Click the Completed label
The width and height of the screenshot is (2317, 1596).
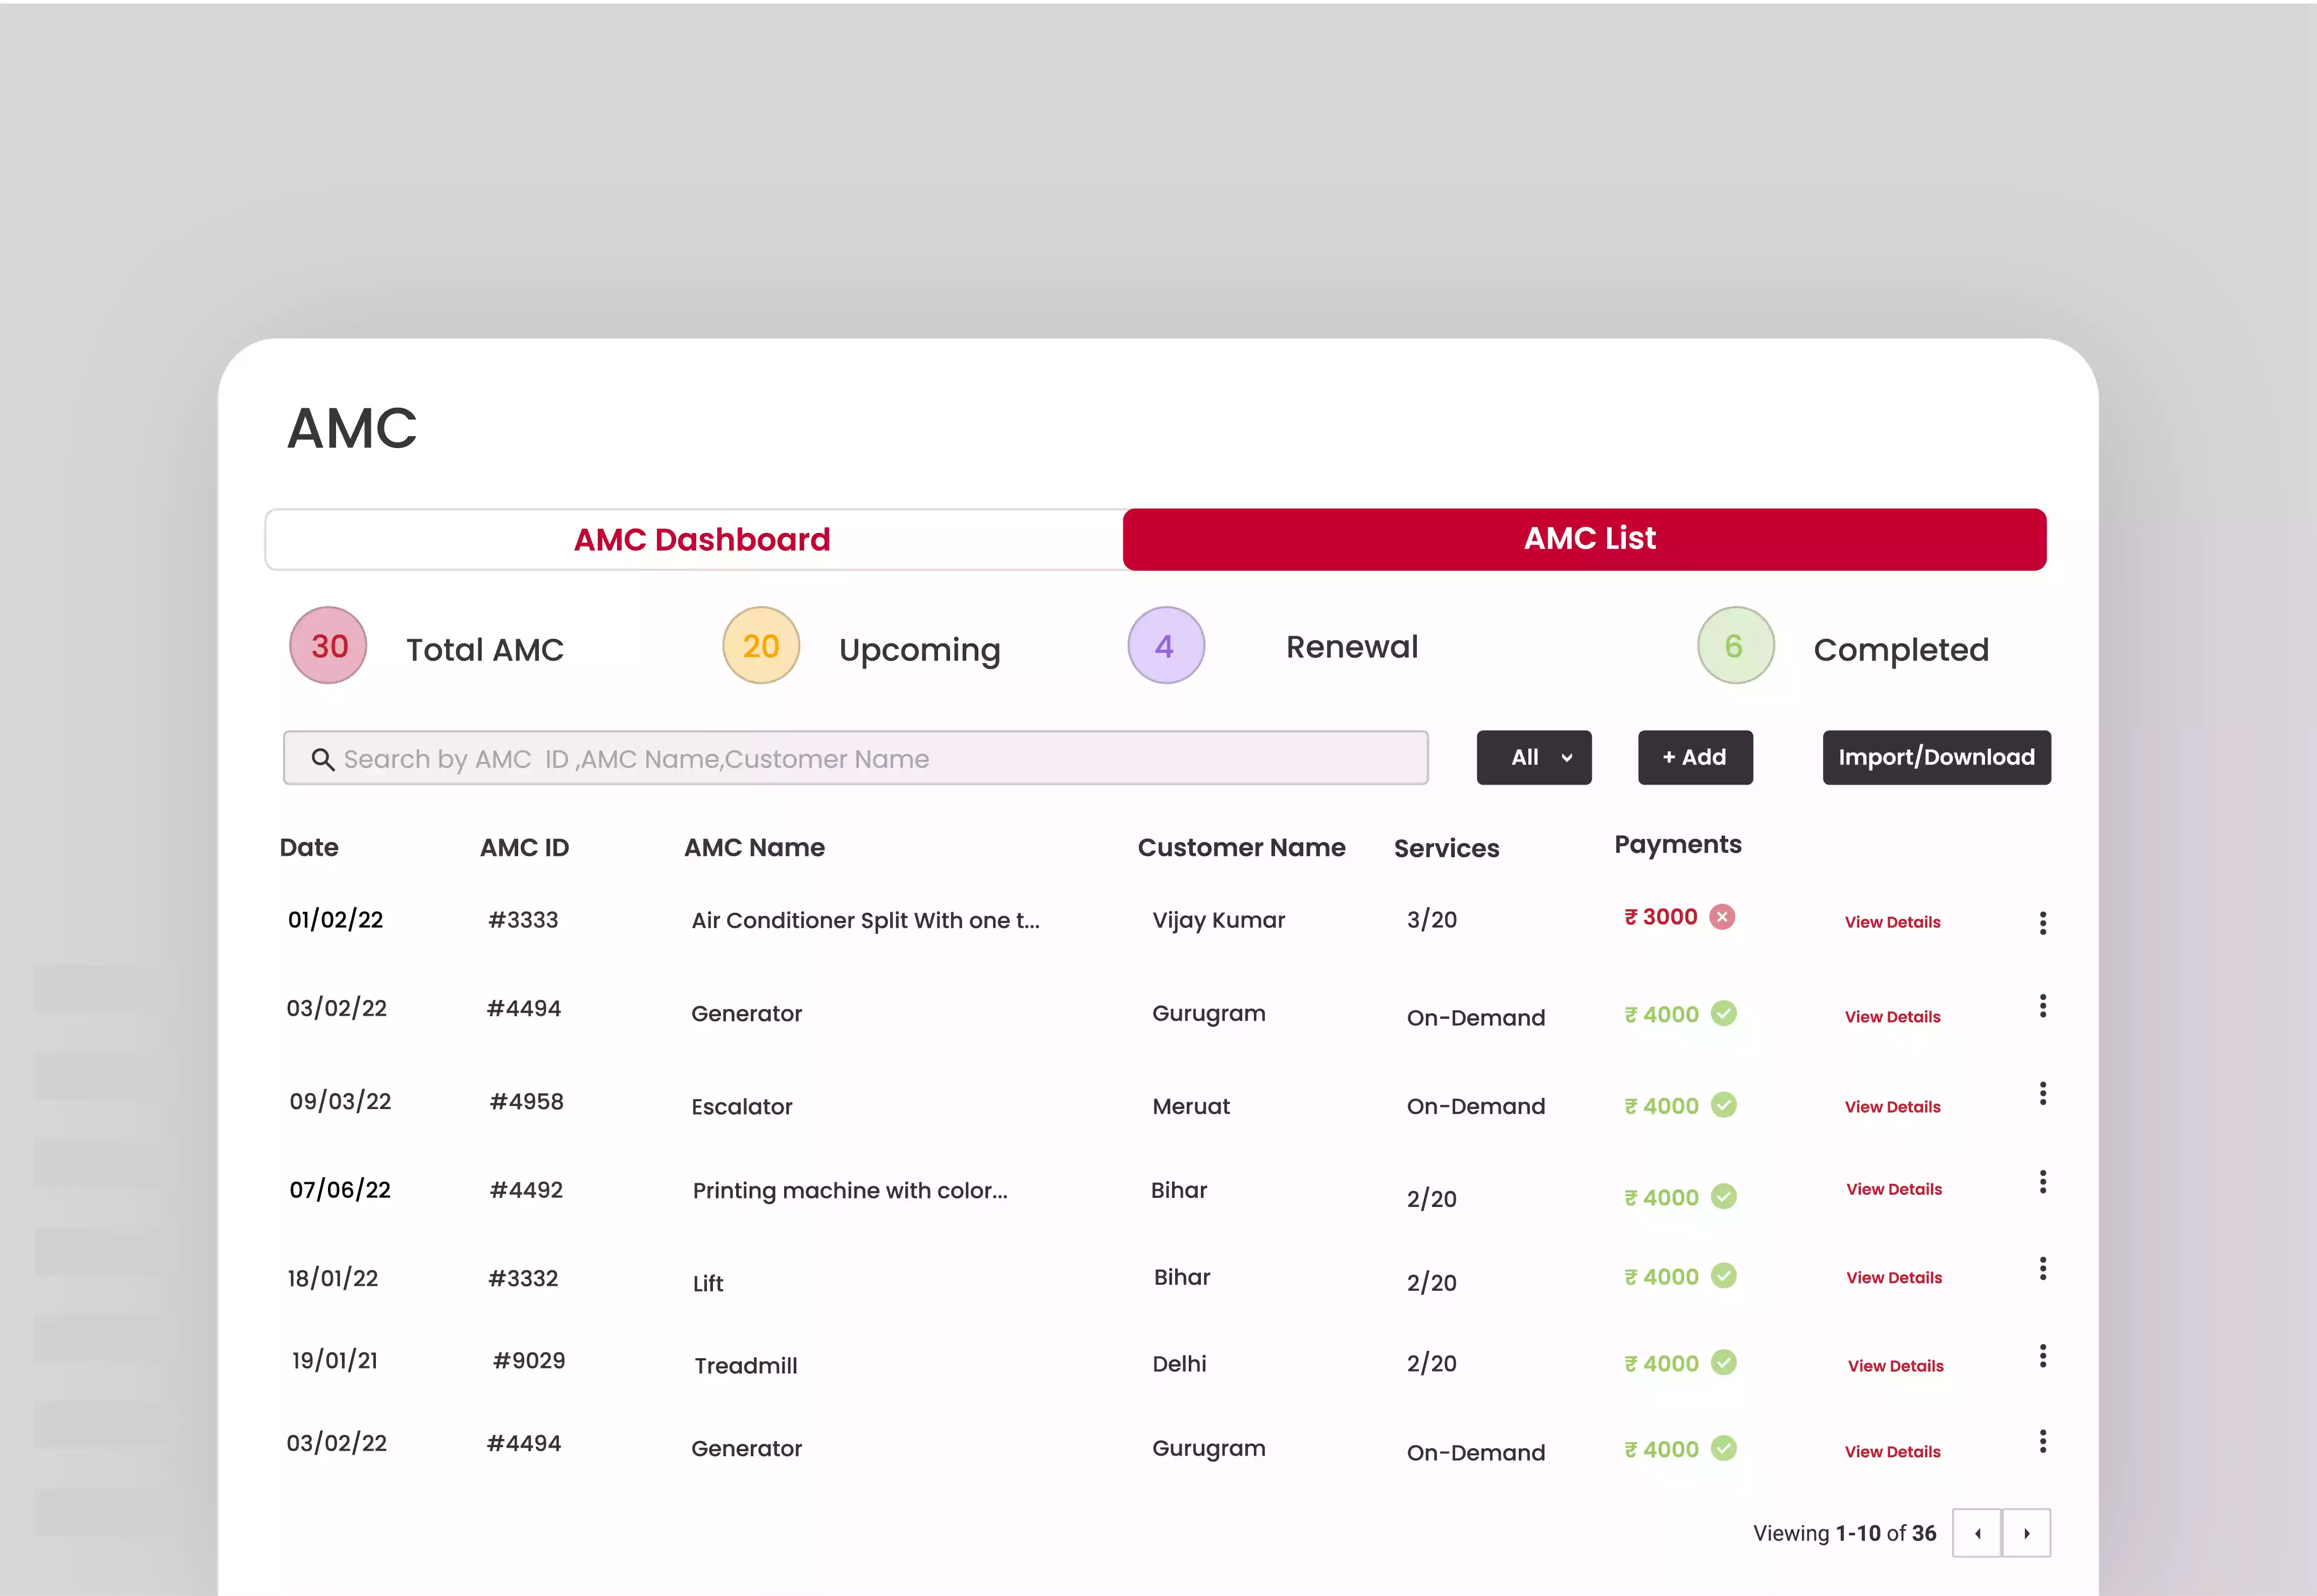(x=1901, y=651)
